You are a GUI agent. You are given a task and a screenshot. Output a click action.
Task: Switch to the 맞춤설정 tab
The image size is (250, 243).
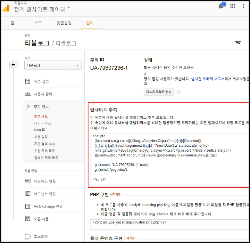coord(64,23)
